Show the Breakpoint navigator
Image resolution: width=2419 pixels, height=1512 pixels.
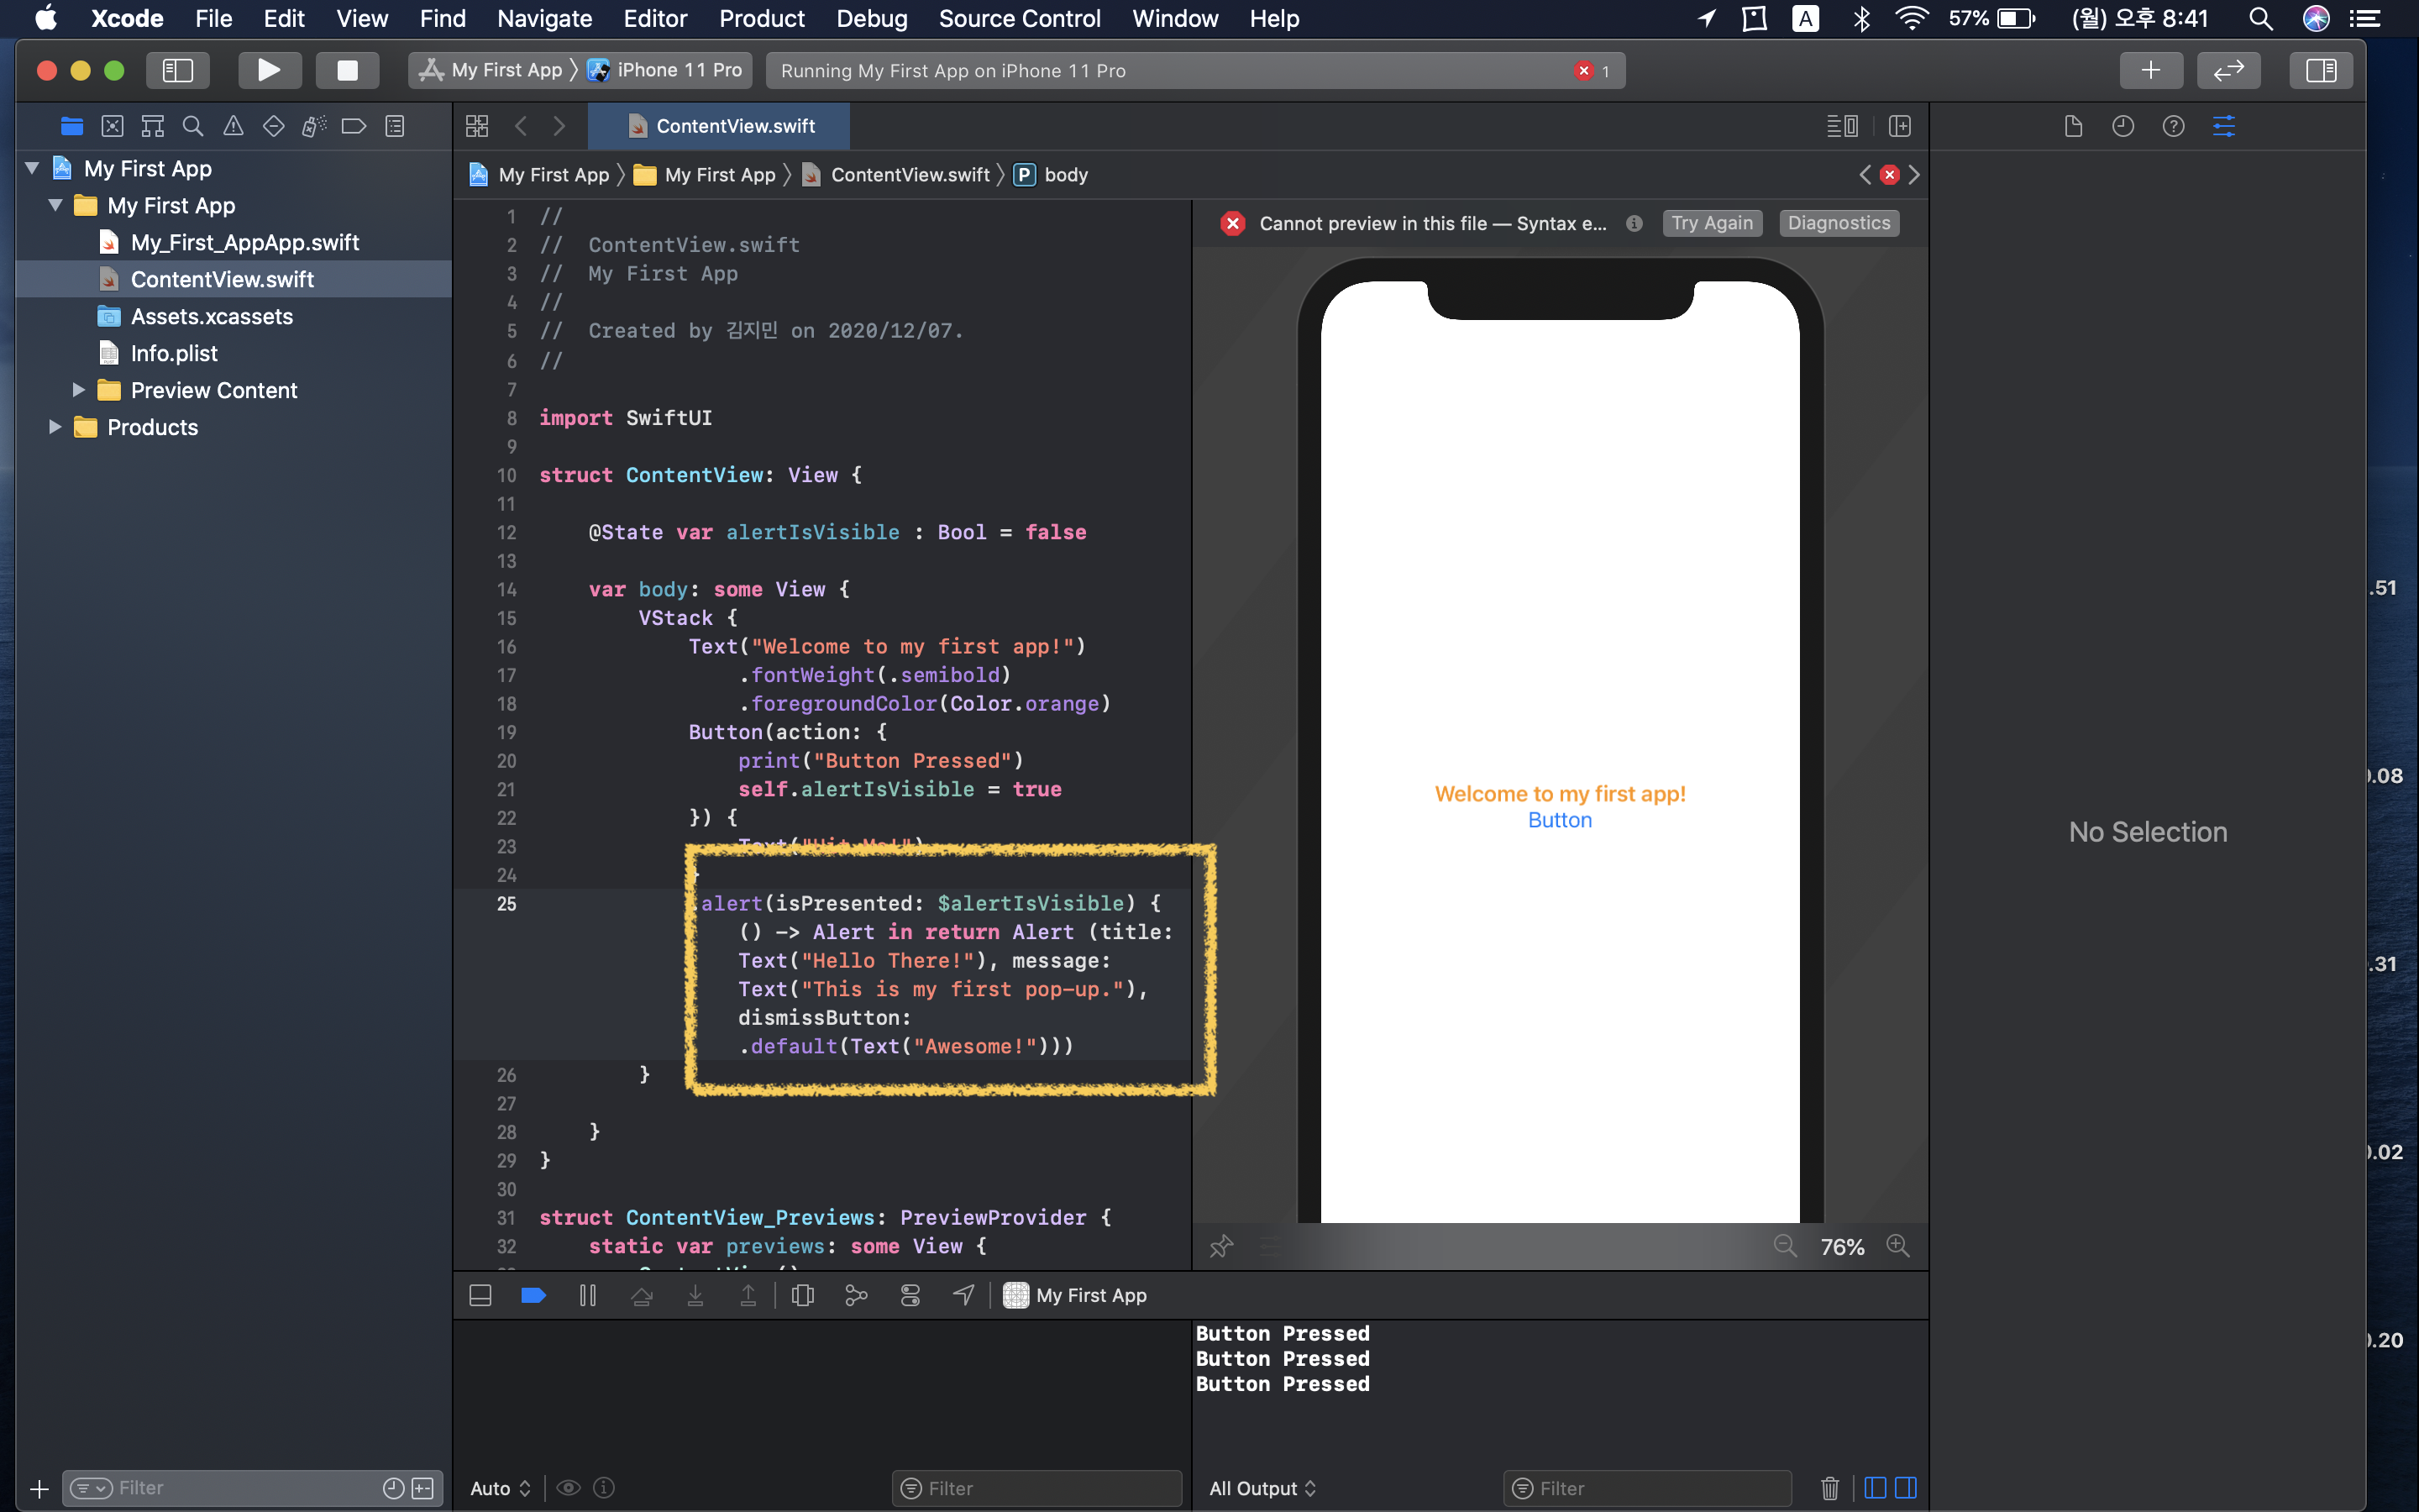pyautogui.click(x=354, y=126)
